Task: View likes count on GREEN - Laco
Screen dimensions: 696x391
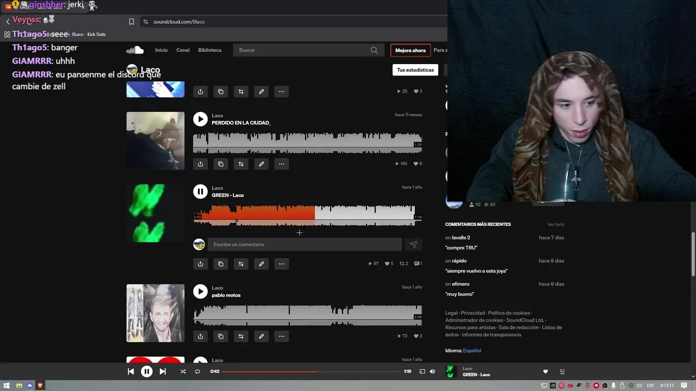Action: 388,264
